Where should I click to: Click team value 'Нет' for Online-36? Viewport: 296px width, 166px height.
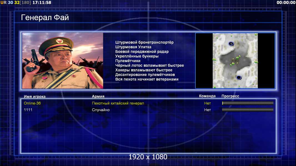pos(207,103)
